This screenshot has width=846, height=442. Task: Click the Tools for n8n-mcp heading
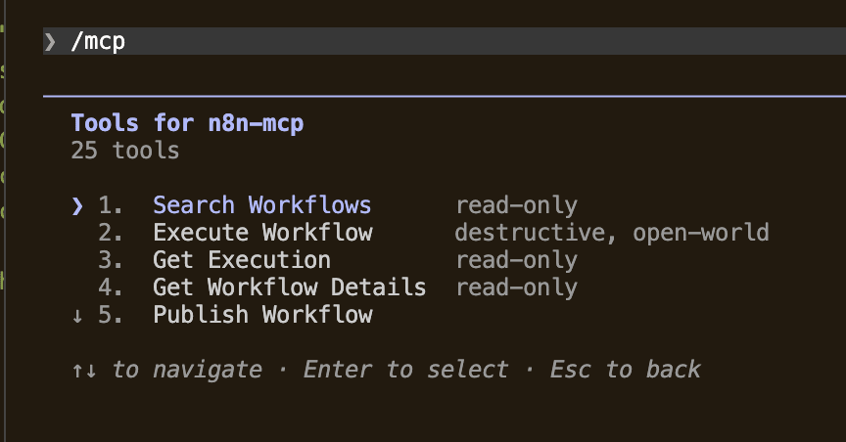tap(187, 123)
